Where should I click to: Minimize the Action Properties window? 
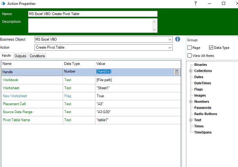(x=210, y=3)
